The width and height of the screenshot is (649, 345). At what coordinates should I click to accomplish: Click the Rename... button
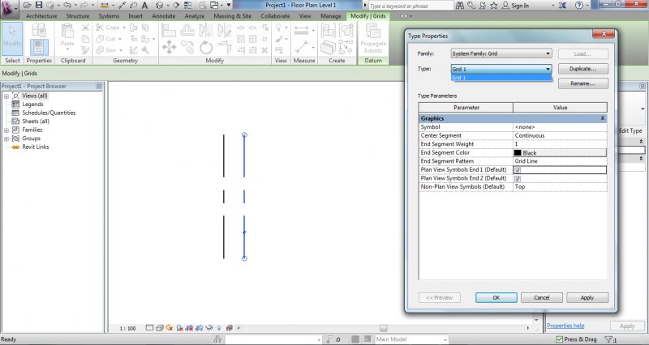click(x=583, y=83)
